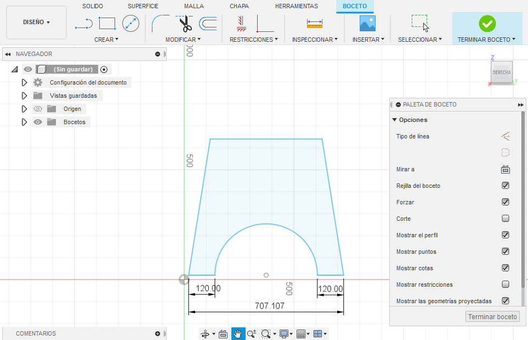Switch to the CHAPA tab
This screenshot has width=528, height=340.
(240, 6)
